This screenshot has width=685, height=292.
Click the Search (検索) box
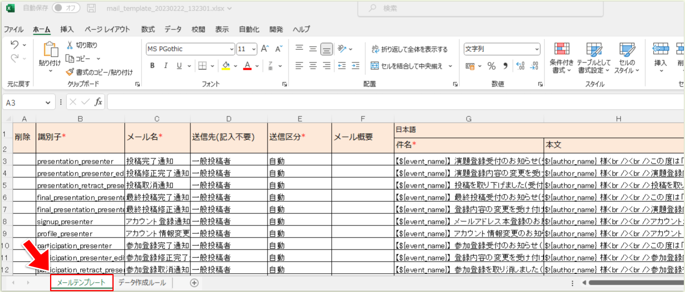tap(480, 8)
